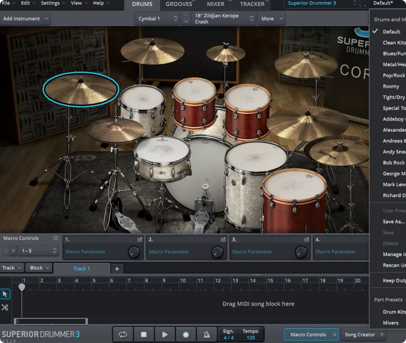Image resolution: width=406 pixels, height=343 pixels.
Task: Switch to the DRUMS tab
Action: [x=142, y=5]
